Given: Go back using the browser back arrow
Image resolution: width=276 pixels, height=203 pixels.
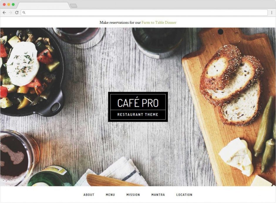Looking at the screenshot, I should (x=4, y=13).
